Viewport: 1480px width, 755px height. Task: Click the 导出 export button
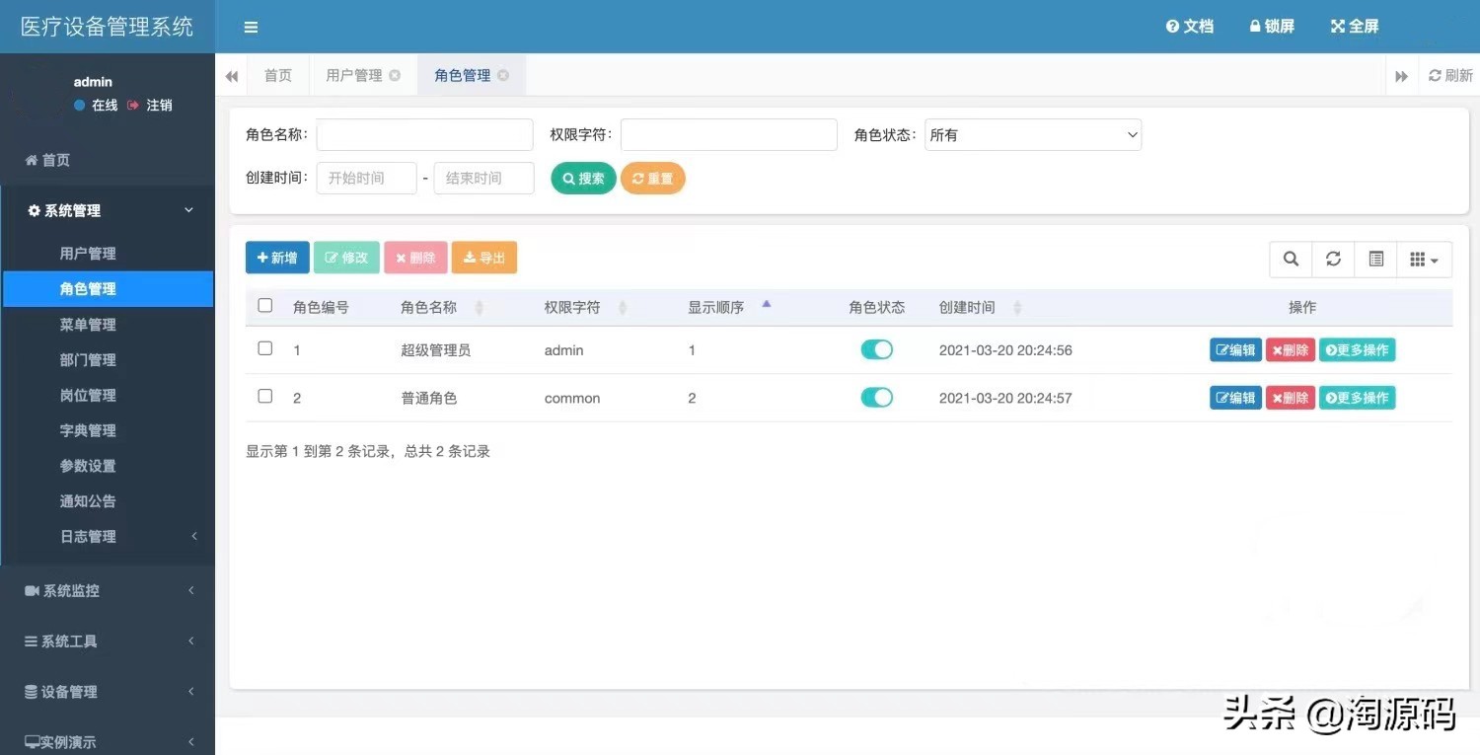tap(483, 258)
